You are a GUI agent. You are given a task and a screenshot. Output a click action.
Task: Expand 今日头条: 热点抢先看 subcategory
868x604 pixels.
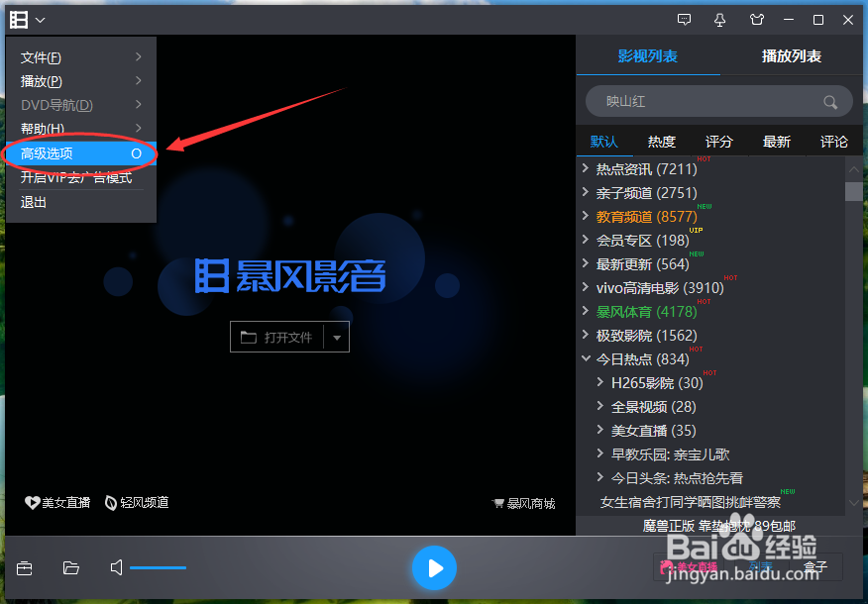pos(600,477)
